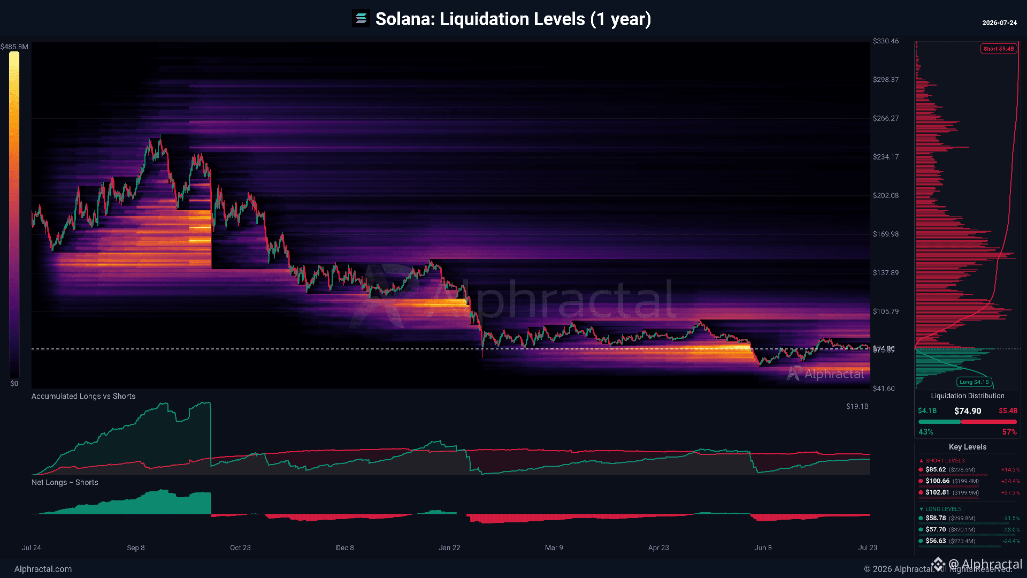The width and height of the screenshot is (1027, 578).
Task: Click the $57.70 long level price
Action: click(936, 530)
